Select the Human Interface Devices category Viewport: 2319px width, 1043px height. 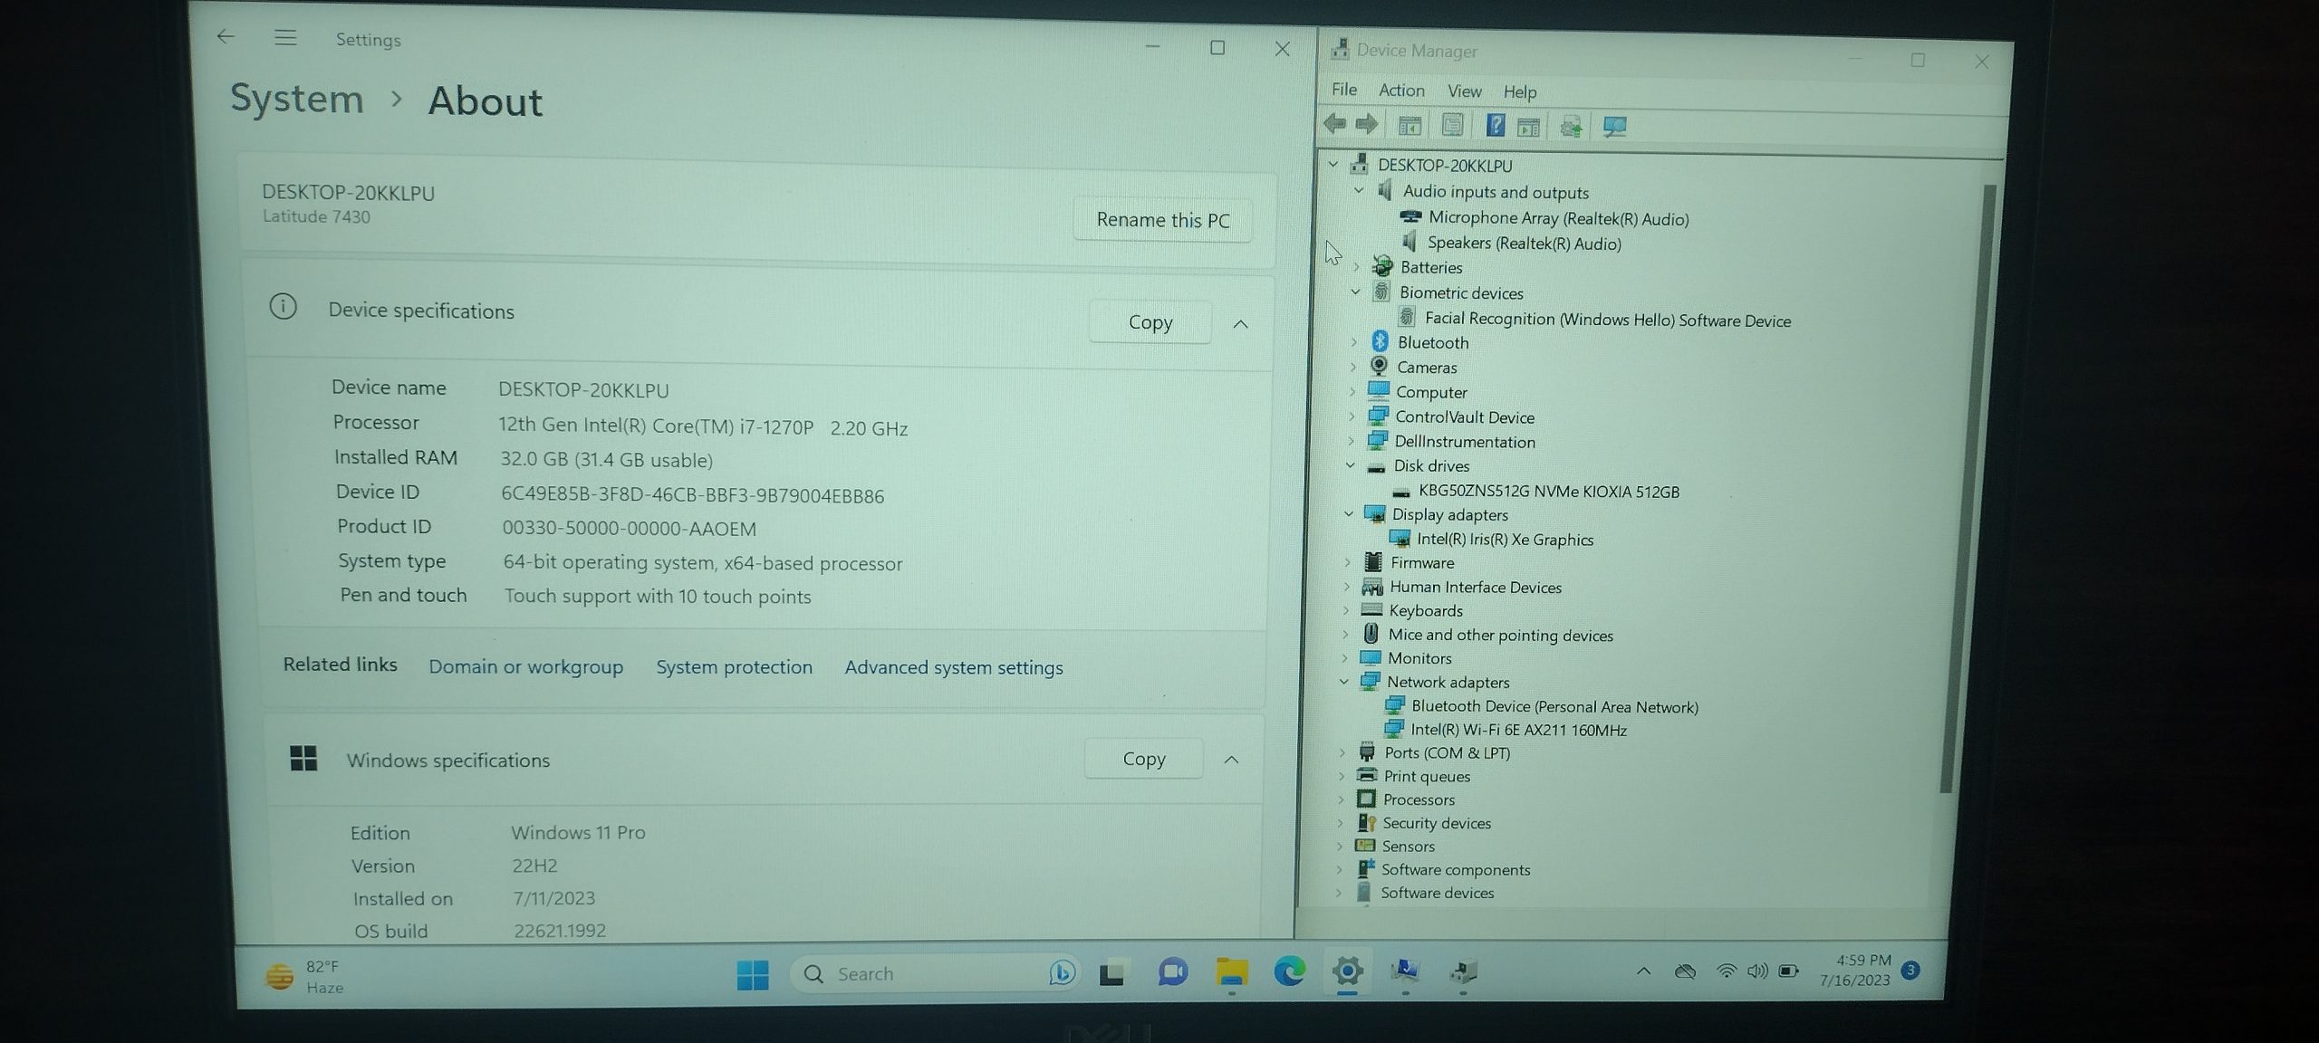coord(1476,587)
